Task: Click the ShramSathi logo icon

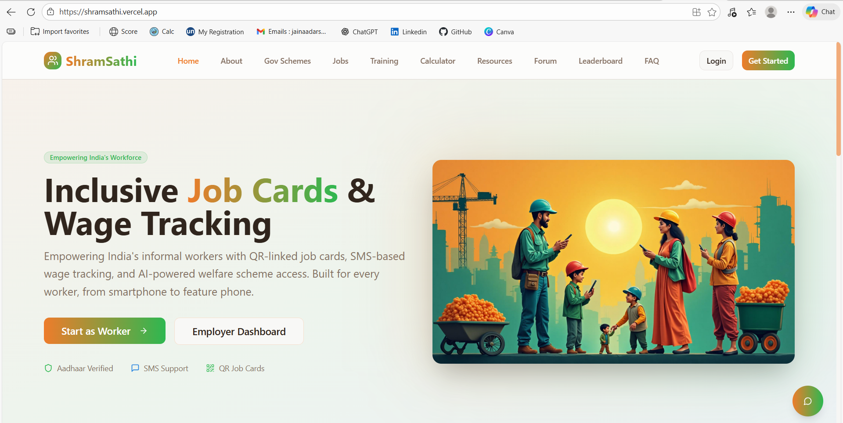Action: [53, 61]
